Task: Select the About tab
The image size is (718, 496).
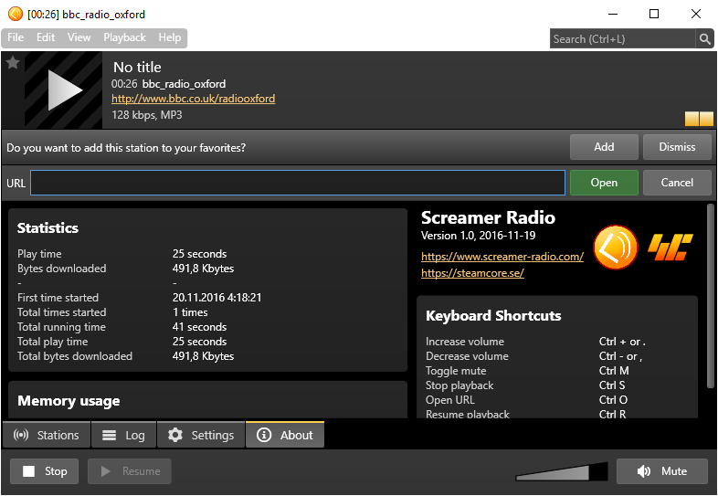Action: 285,435
